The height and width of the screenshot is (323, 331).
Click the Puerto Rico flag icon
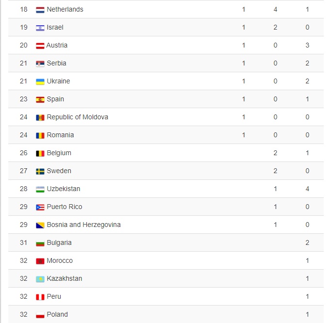[x=40, y=207]
